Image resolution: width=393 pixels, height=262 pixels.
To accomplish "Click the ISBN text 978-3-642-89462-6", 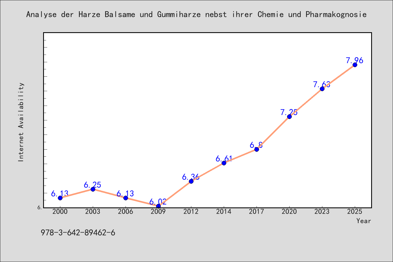I will pyautogui.click(x=78, y=233).
